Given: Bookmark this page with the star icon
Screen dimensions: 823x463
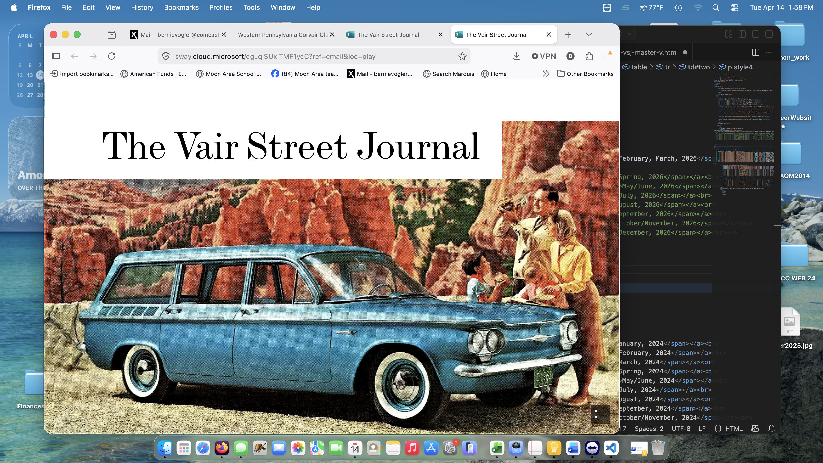Looking at the screenshot, I should pyautogui.click(x=462, y=56).
